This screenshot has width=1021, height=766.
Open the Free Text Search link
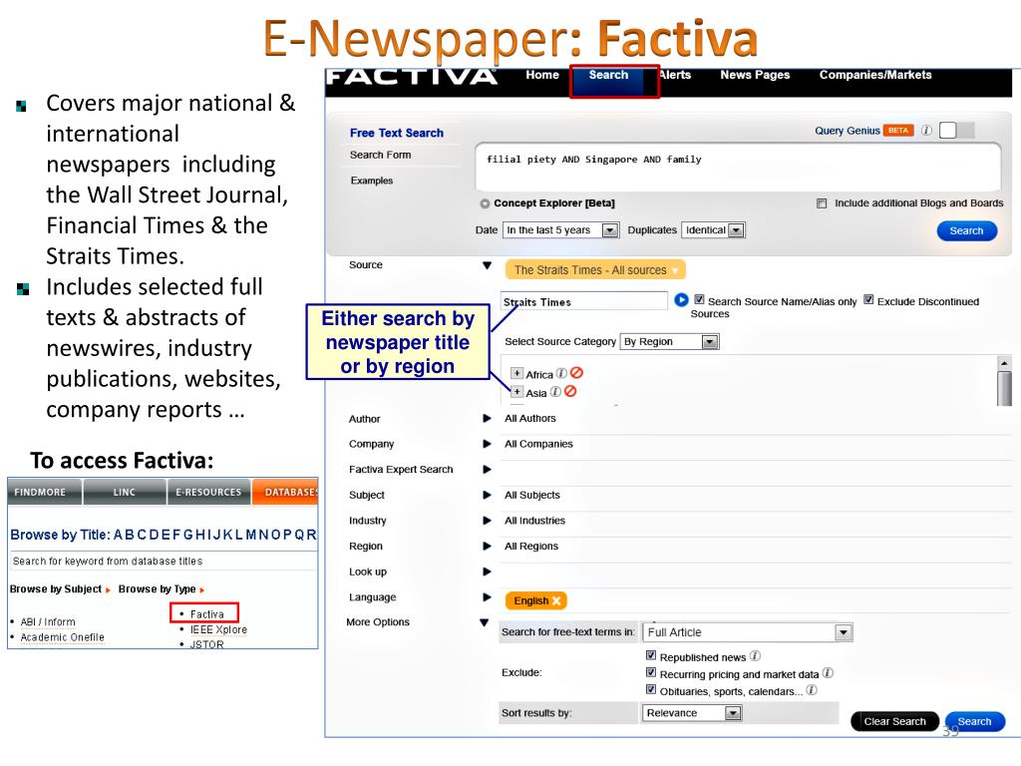tap(397, 133)
